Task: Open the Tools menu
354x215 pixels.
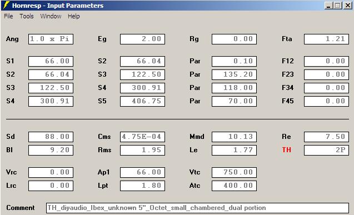Action: [x=27, y=16]
